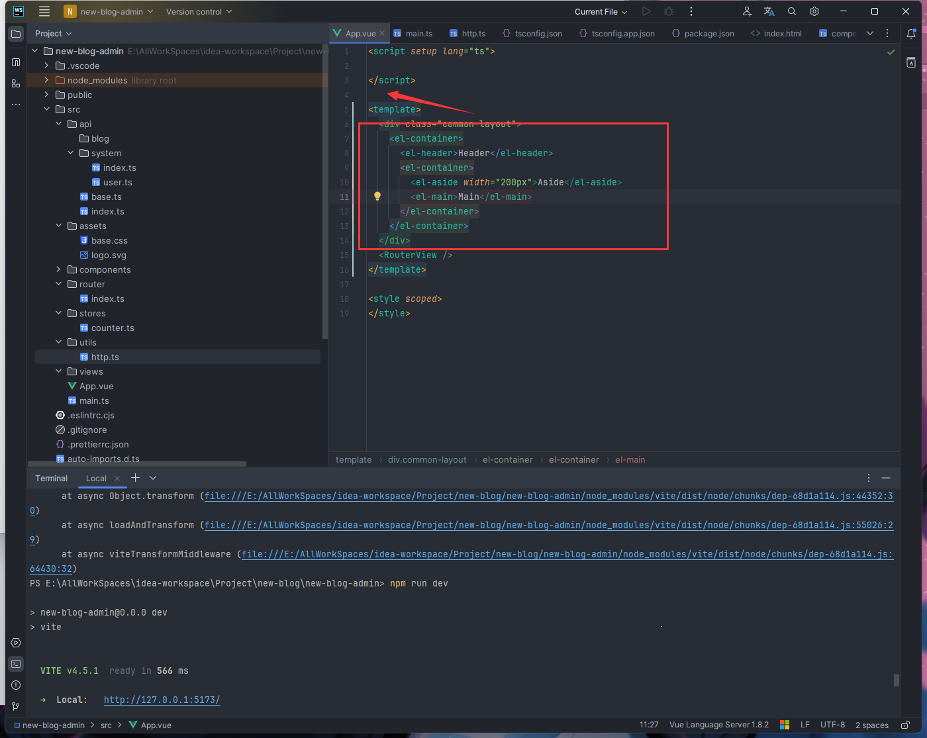Open terminal shell options dropdown arrow

click(x=153, y=477)
